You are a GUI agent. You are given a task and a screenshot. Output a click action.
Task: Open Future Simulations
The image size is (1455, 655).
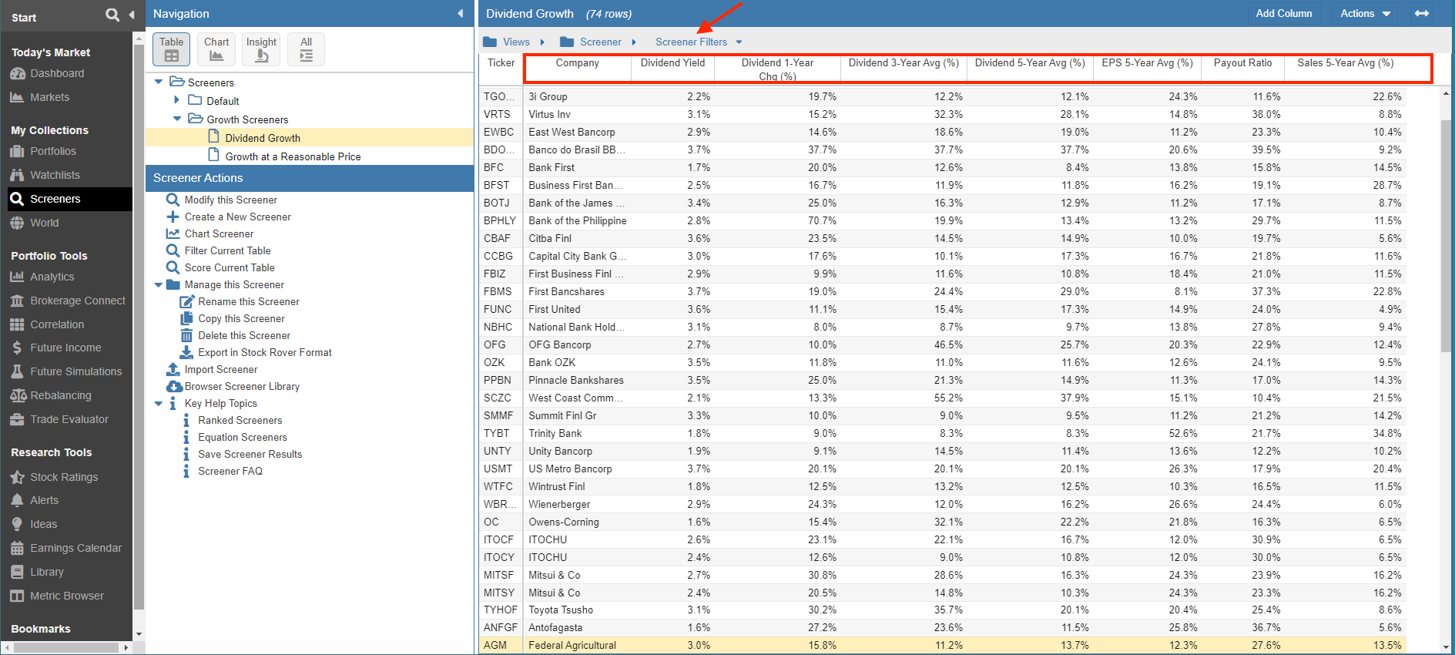(x=75, y=371)
